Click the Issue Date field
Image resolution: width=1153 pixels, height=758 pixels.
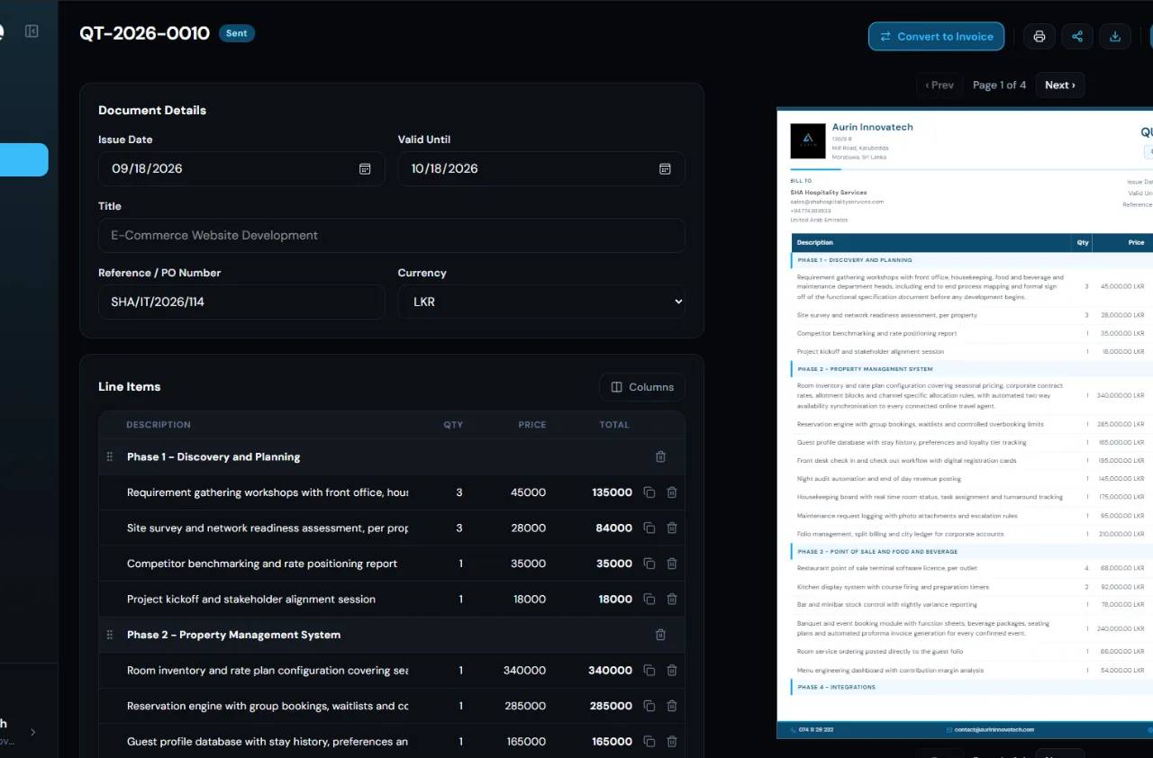(241, 168)
